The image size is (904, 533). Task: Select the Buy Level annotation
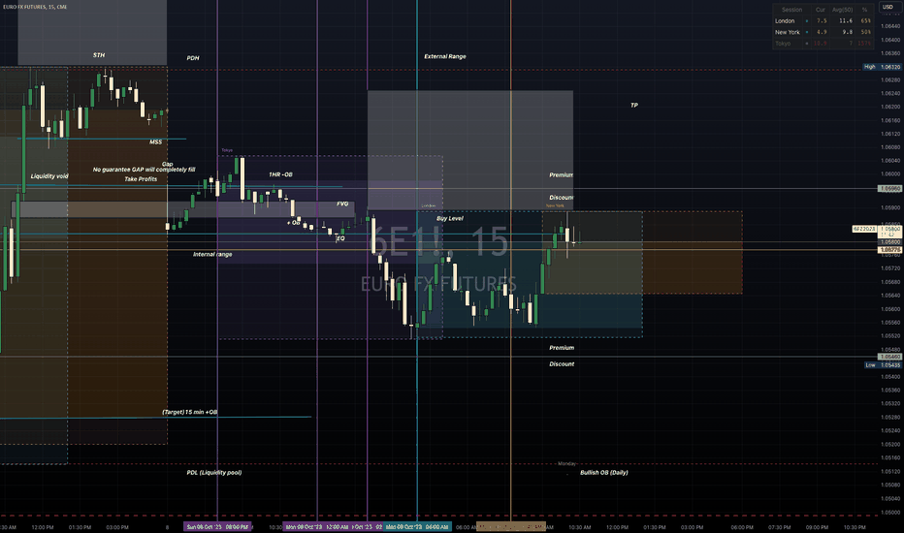(x=450, y=218)
